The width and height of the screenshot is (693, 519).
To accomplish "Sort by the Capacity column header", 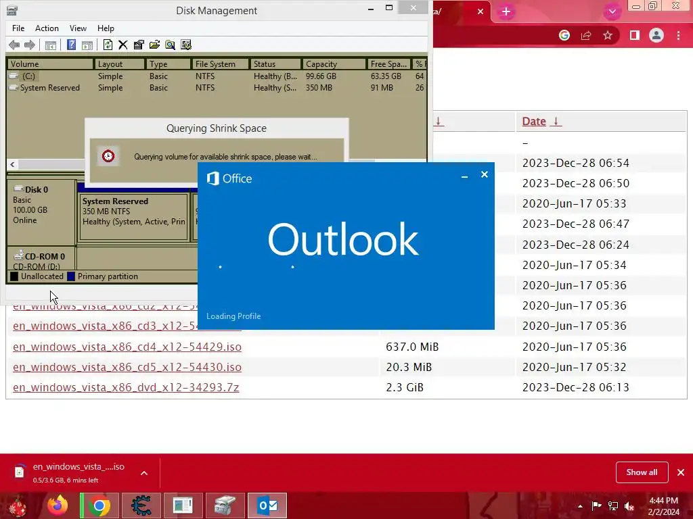I will 334,64.
